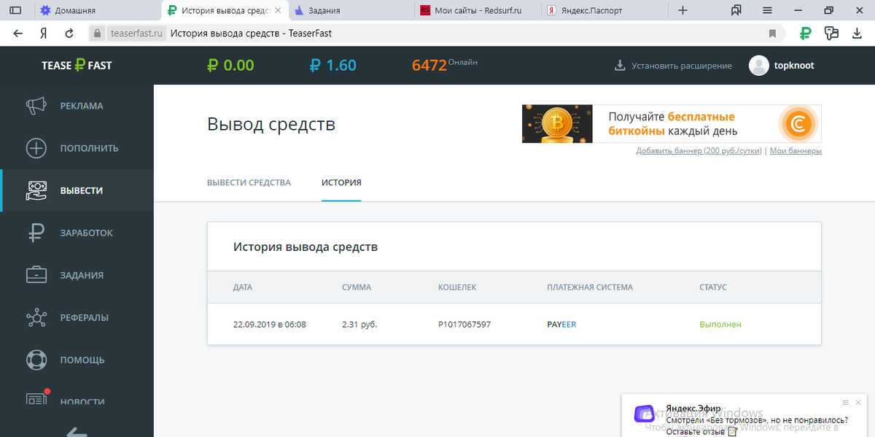This screenshot has width=875, height=437.
Task: Open the topknoot username menu
Action: tap(795, 65)
